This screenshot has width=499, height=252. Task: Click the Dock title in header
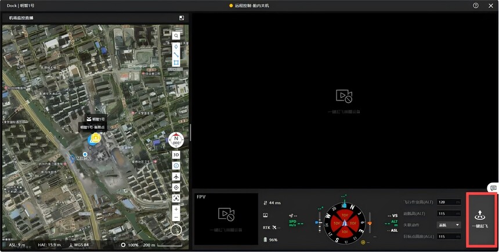pos(21,6)
